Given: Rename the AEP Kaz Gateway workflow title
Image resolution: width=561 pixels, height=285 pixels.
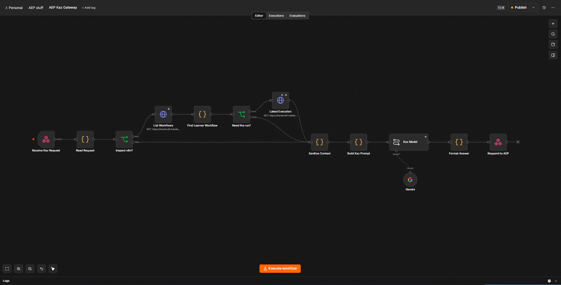Looking at the screenshot, I should pos(63,7).
